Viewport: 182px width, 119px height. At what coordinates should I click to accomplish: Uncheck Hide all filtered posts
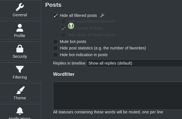coord(56,16)
